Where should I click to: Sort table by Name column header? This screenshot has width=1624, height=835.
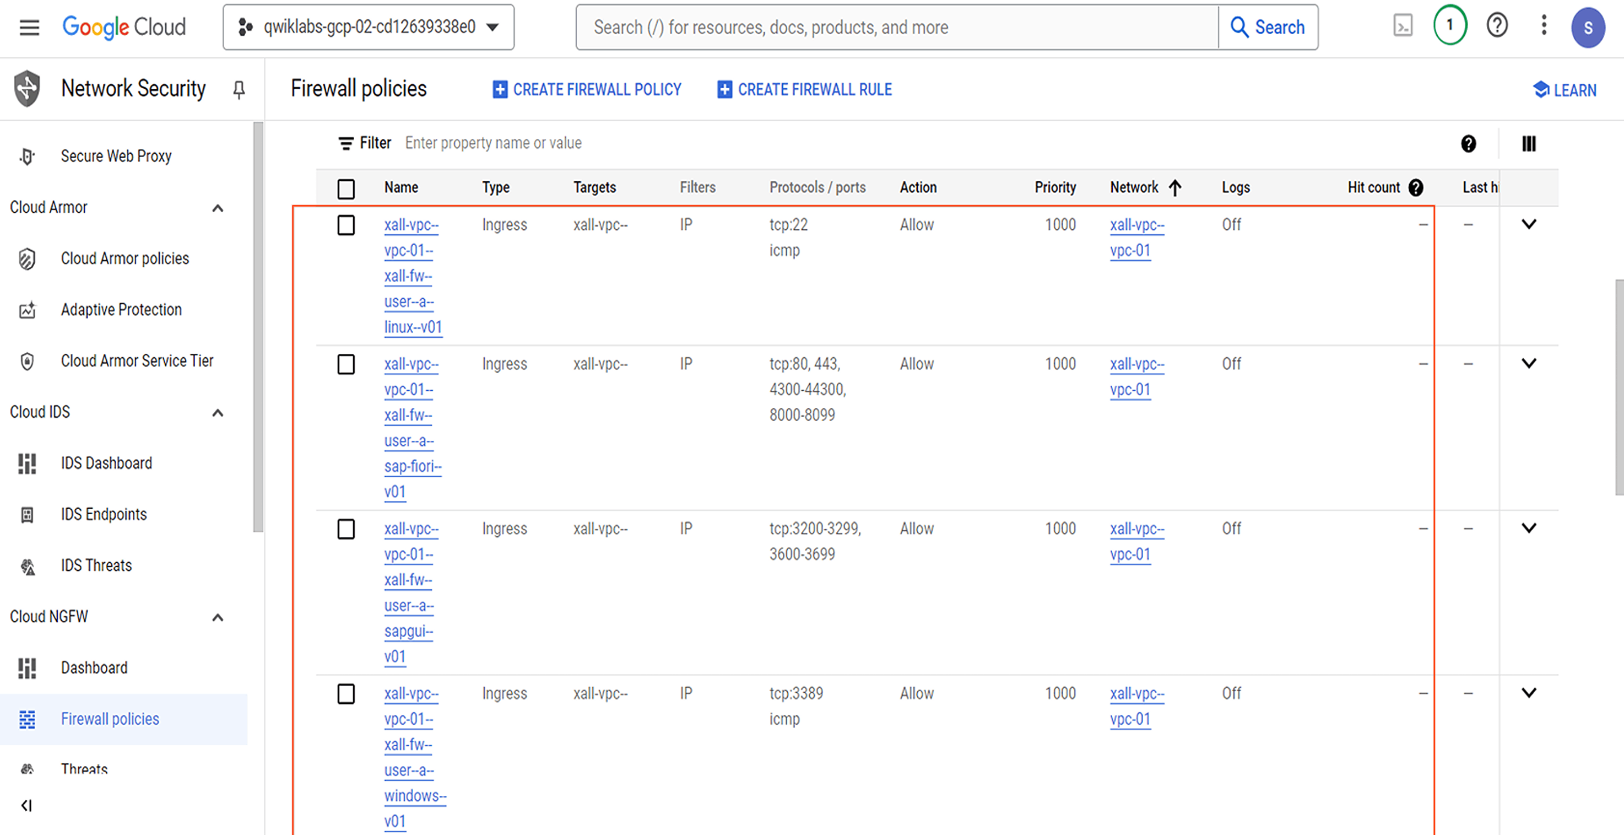coord(401,187)
